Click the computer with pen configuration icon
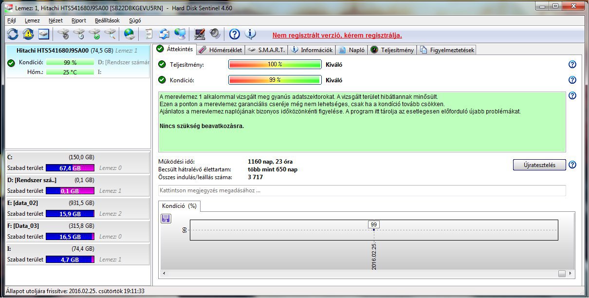 click(x=199, y=34)
